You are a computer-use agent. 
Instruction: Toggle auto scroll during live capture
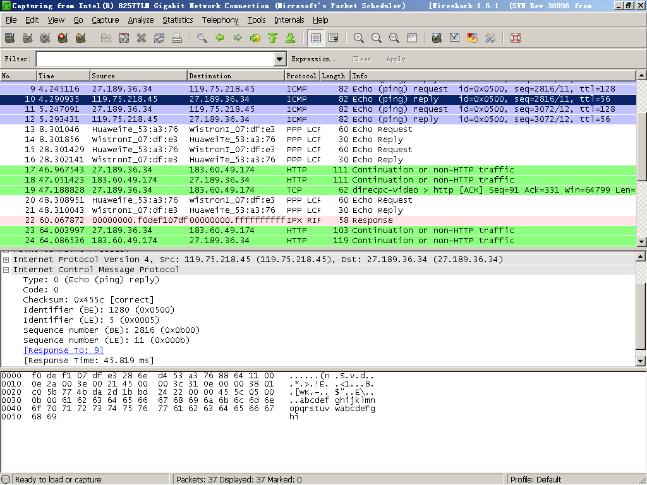[x=334, y=38]
